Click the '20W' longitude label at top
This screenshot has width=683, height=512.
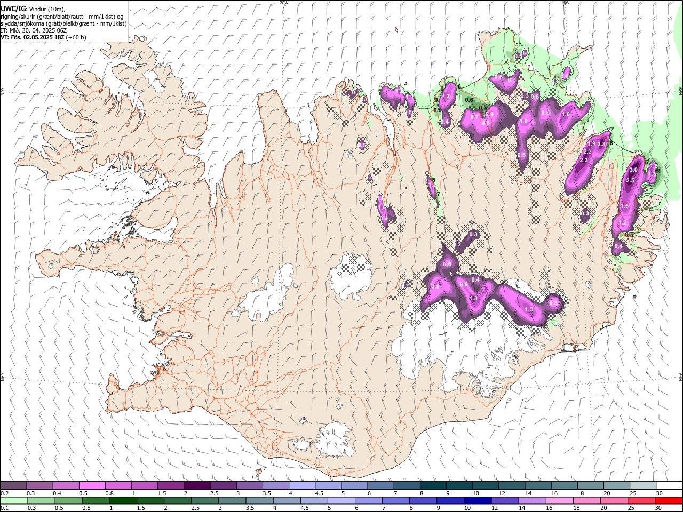pyautogui.click(x=284, y=3)
